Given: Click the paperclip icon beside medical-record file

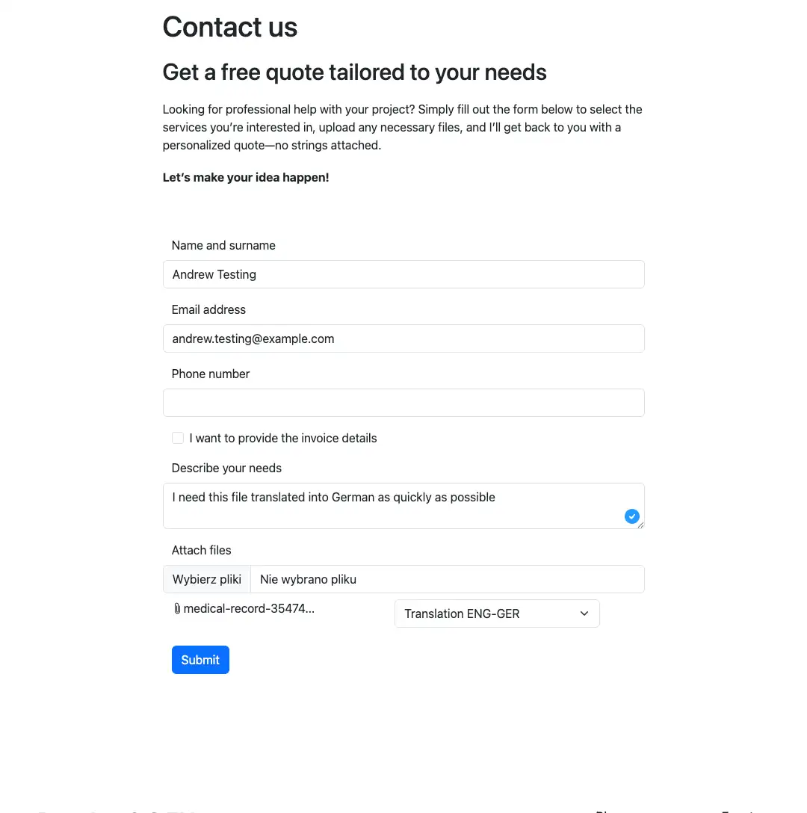Looking at the screenshot, I should click(x=177, y=608).
